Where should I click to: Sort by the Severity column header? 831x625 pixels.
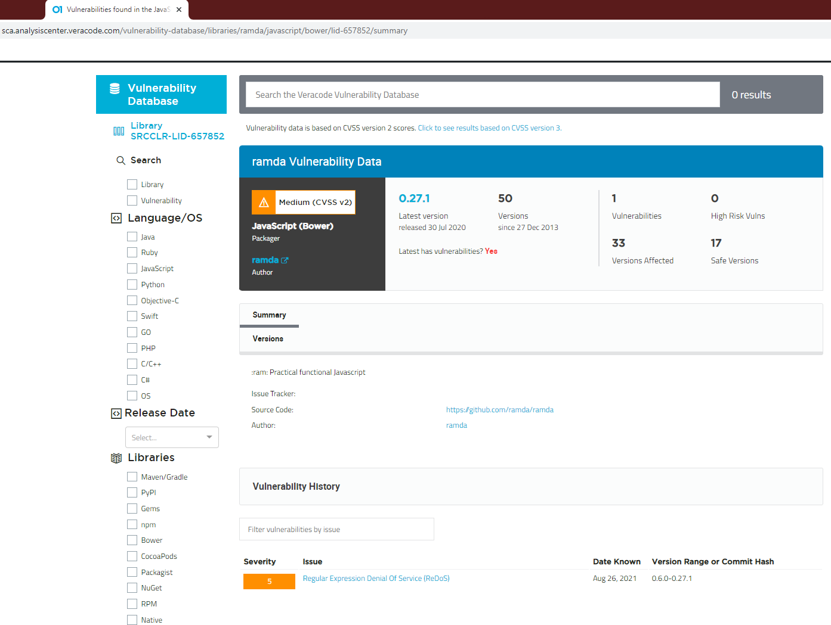pos(260,562)
